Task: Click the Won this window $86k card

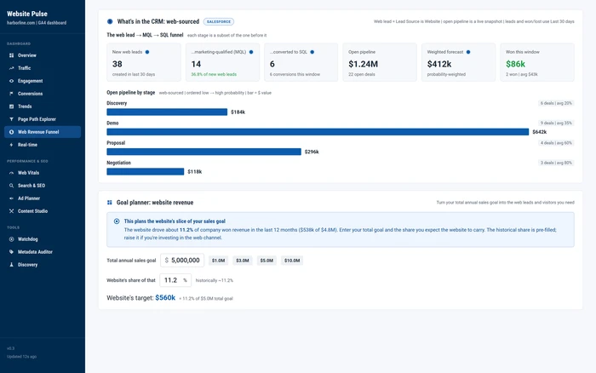Action: [537, 62]
